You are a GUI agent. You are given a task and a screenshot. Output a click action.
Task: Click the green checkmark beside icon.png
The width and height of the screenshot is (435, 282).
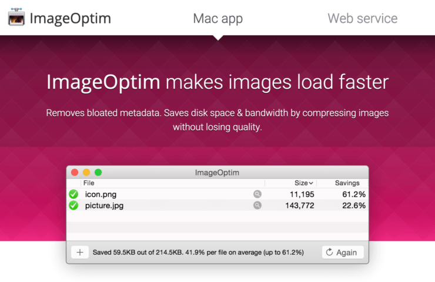pos(73,194)
